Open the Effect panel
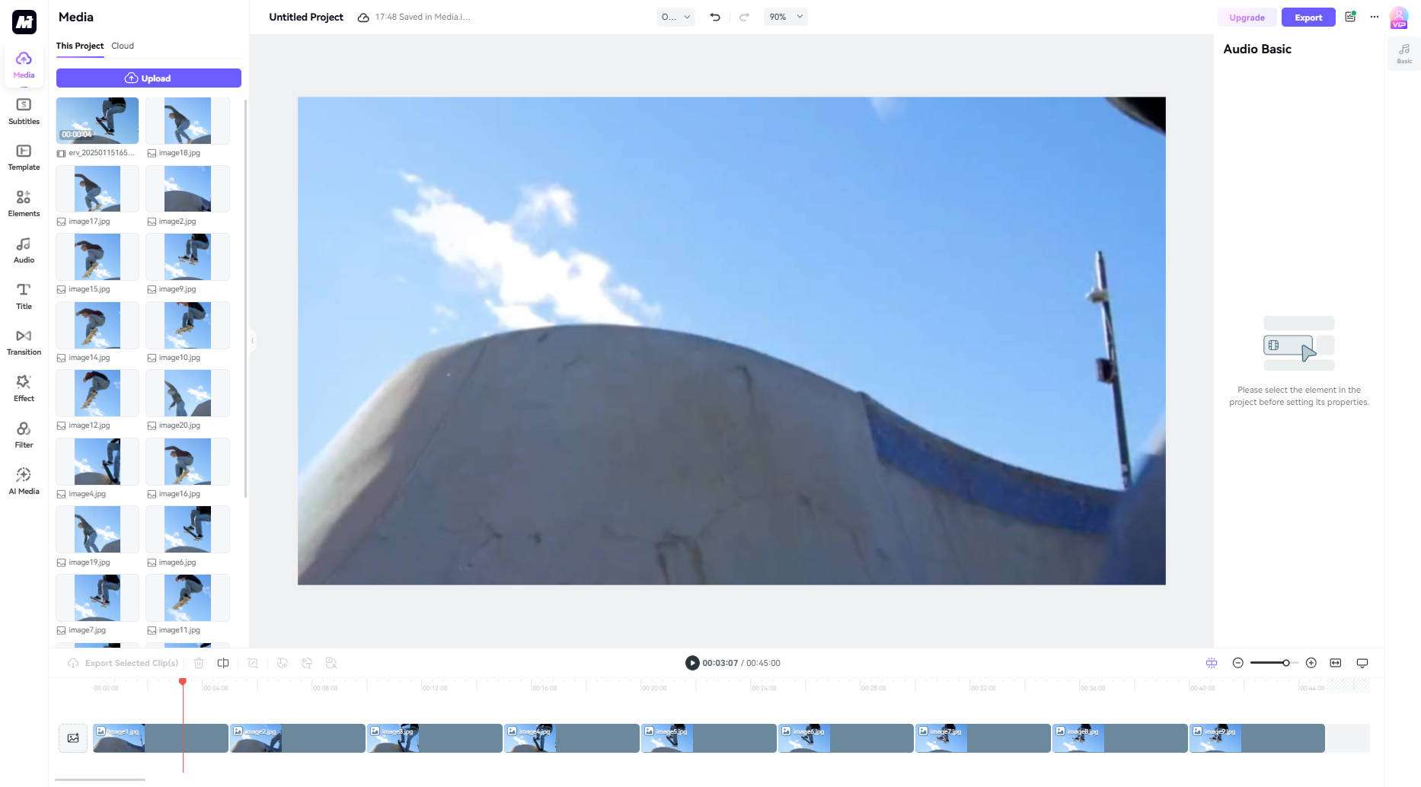This screenshot has width=1421, height=787. click(x=24, y=389)
